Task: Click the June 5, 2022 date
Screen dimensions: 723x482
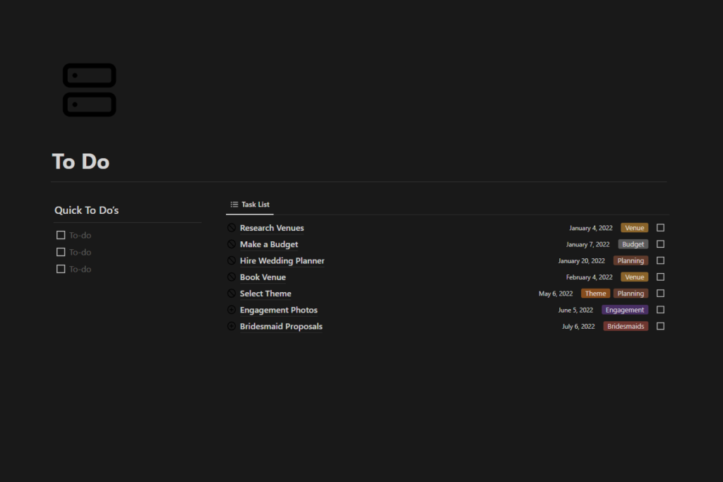Action: coord(575,310)
